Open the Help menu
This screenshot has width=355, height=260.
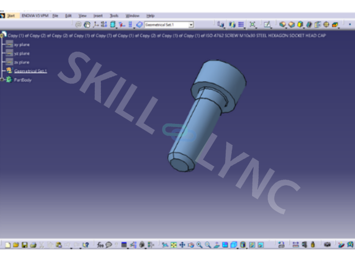pos(150,16)
